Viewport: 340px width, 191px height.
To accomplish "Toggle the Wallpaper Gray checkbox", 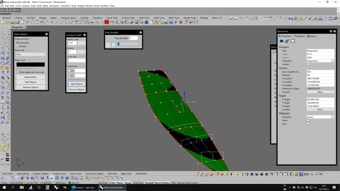I will pos(308,124).
